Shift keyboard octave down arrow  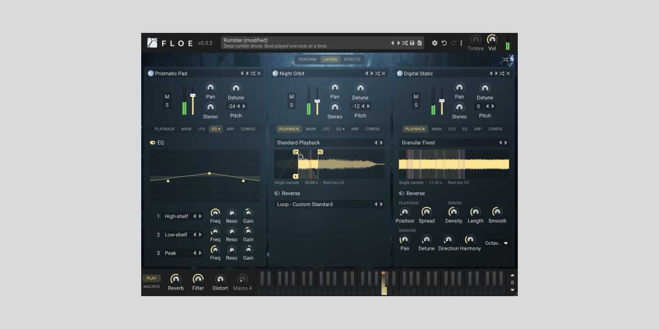click(513, 290)
